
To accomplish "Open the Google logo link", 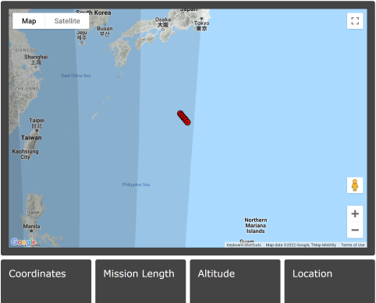I will point(23,242).
